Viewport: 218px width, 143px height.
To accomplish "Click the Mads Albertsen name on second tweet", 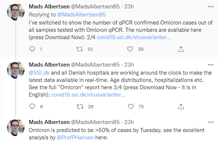I will coord(49,65).
